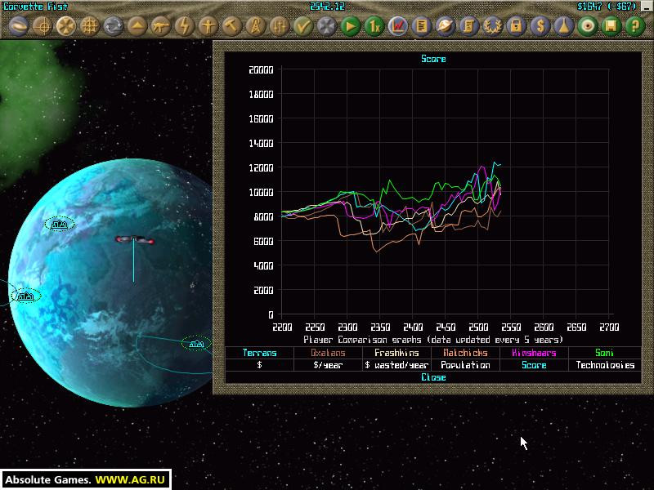Image resolution: width=654 pixels, height=490 pixels.
Task: Toggle the grid overlay icon
Action: tap(90, 26)
